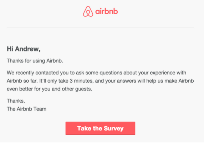Screen dimensions: 204x143
Task: Click the Airbnb Bélo logo symbol
Action: (88, 11)
